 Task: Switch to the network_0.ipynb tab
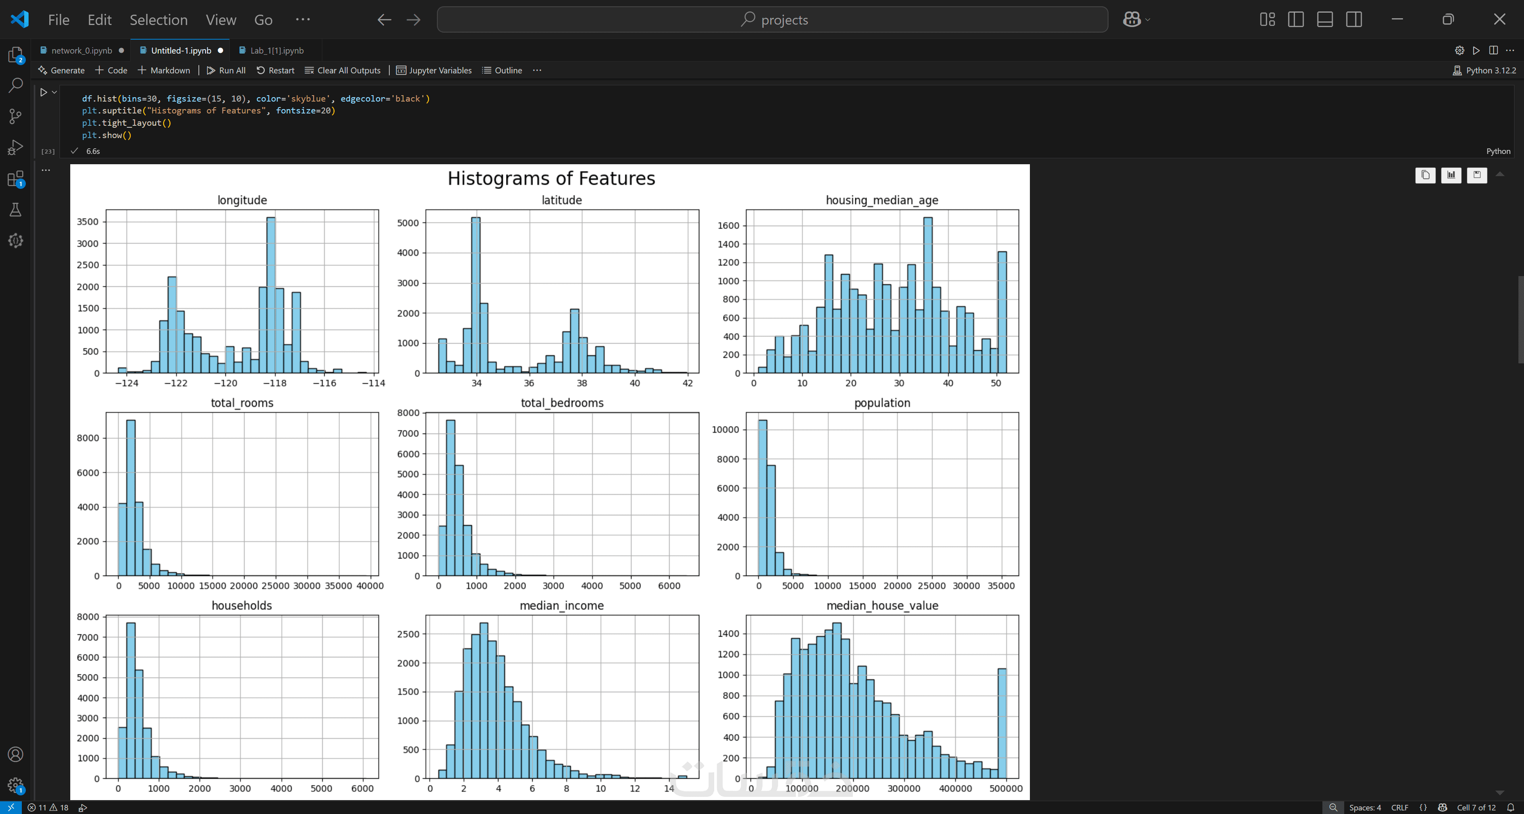point(82,50)
